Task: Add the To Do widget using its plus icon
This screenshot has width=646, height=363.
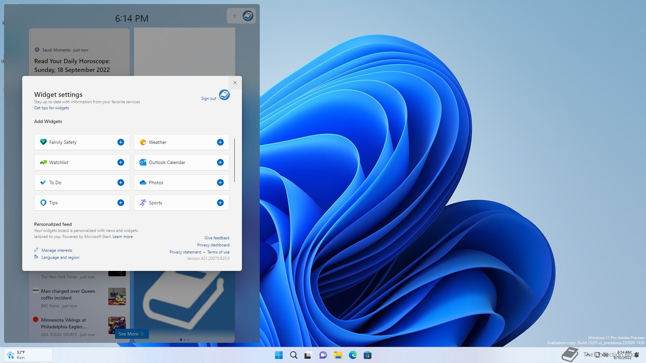Action: coord(120,183)
